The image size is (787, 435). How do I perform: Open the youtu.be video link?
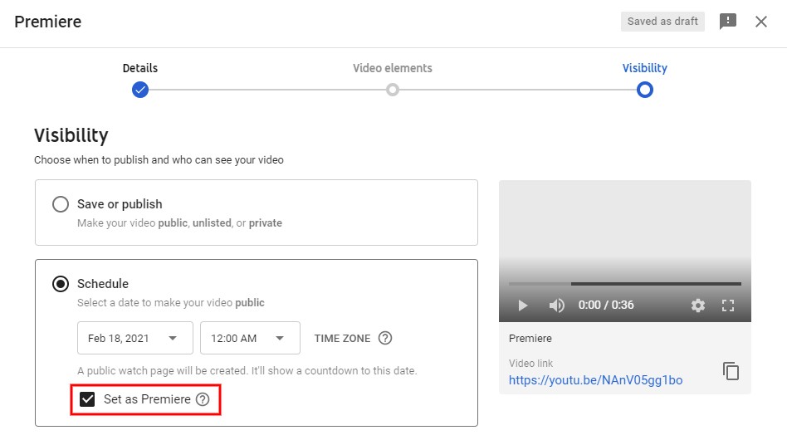point(595,380)
